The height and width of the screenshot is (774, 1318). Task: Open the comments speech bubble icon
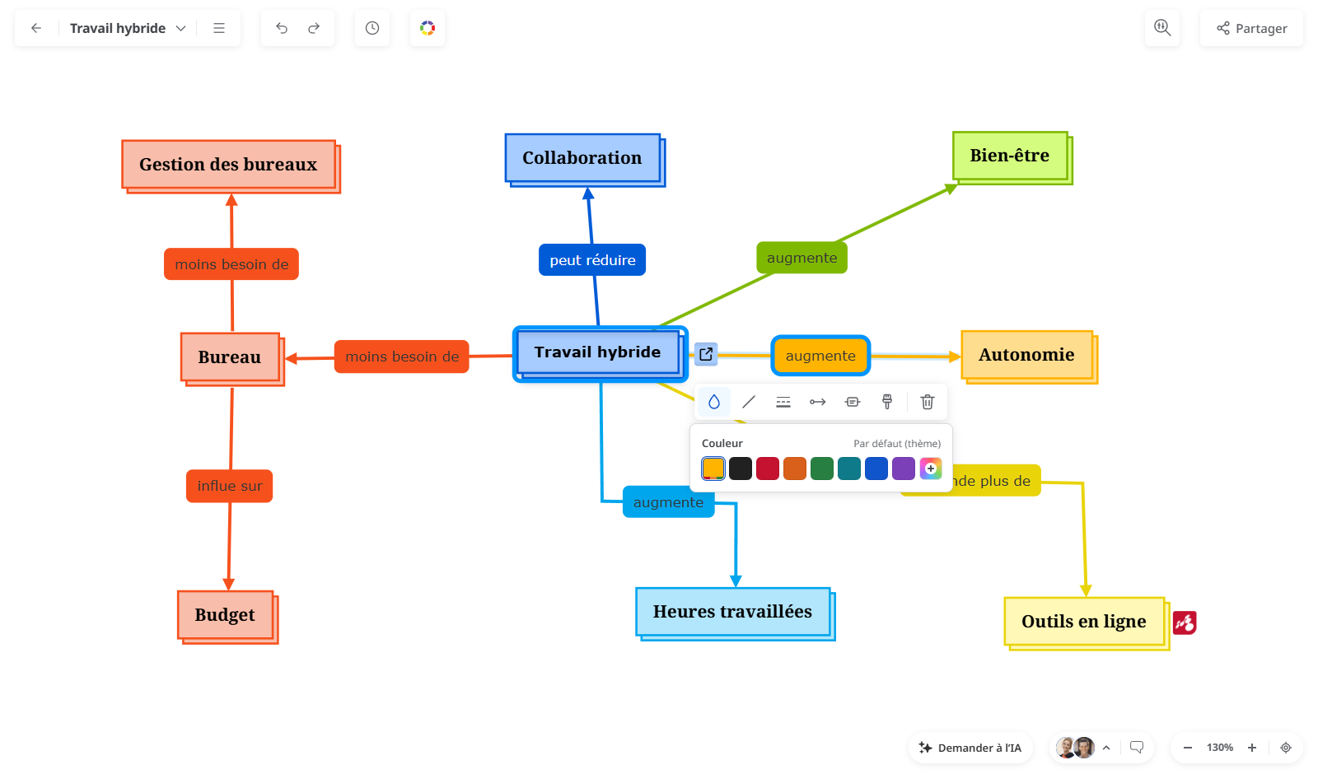1137,748
